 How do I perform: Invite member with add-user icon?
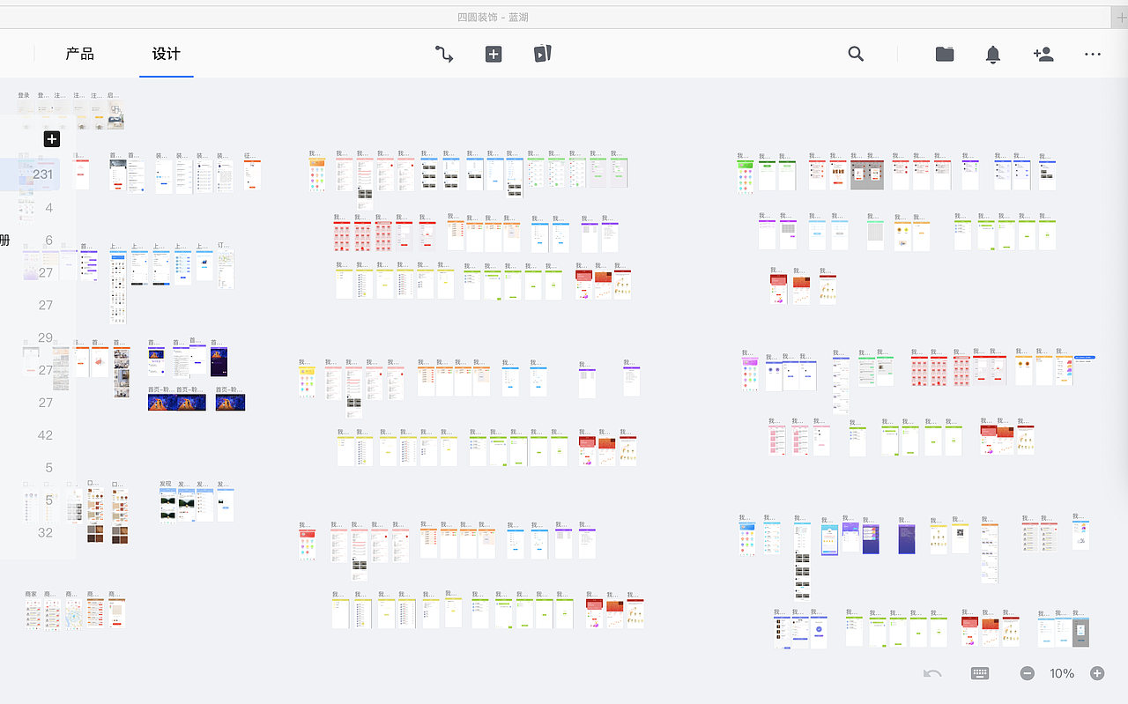click(x=1043, y=54)
